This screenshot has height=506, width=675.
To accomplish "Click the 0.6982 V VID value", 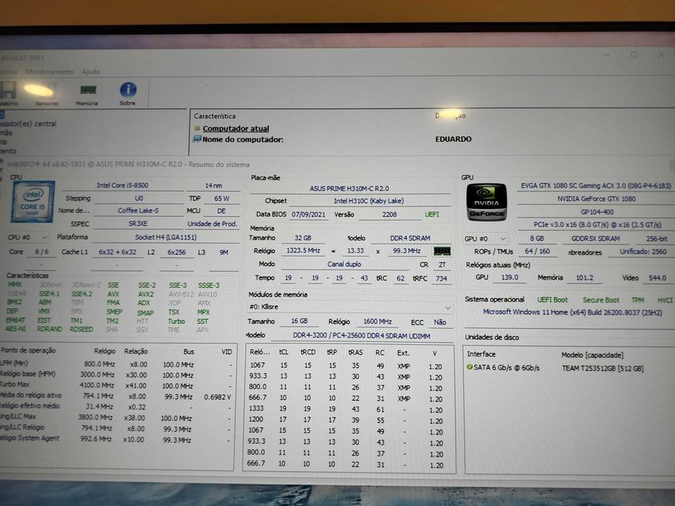I will click(x=217, y=397).
